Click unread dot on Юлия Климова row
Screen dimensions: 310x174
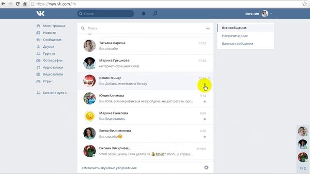204,101
